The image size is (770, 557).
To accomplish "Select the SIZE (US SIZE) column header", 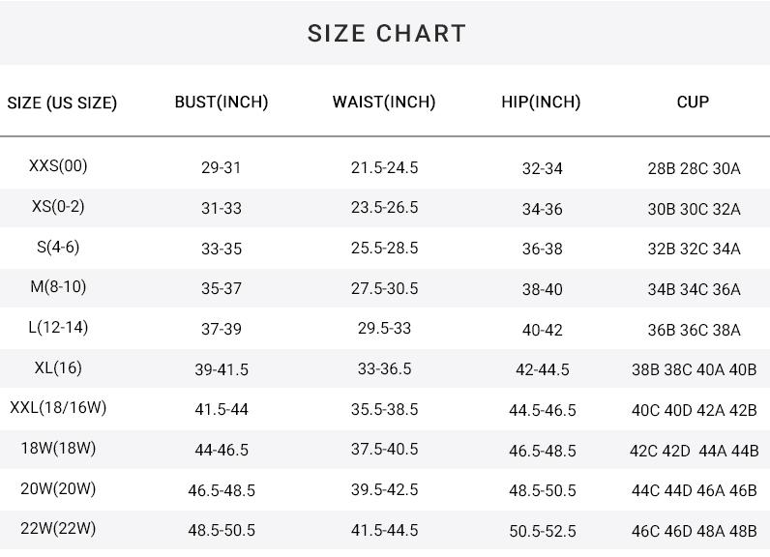I will pos(62,103).
